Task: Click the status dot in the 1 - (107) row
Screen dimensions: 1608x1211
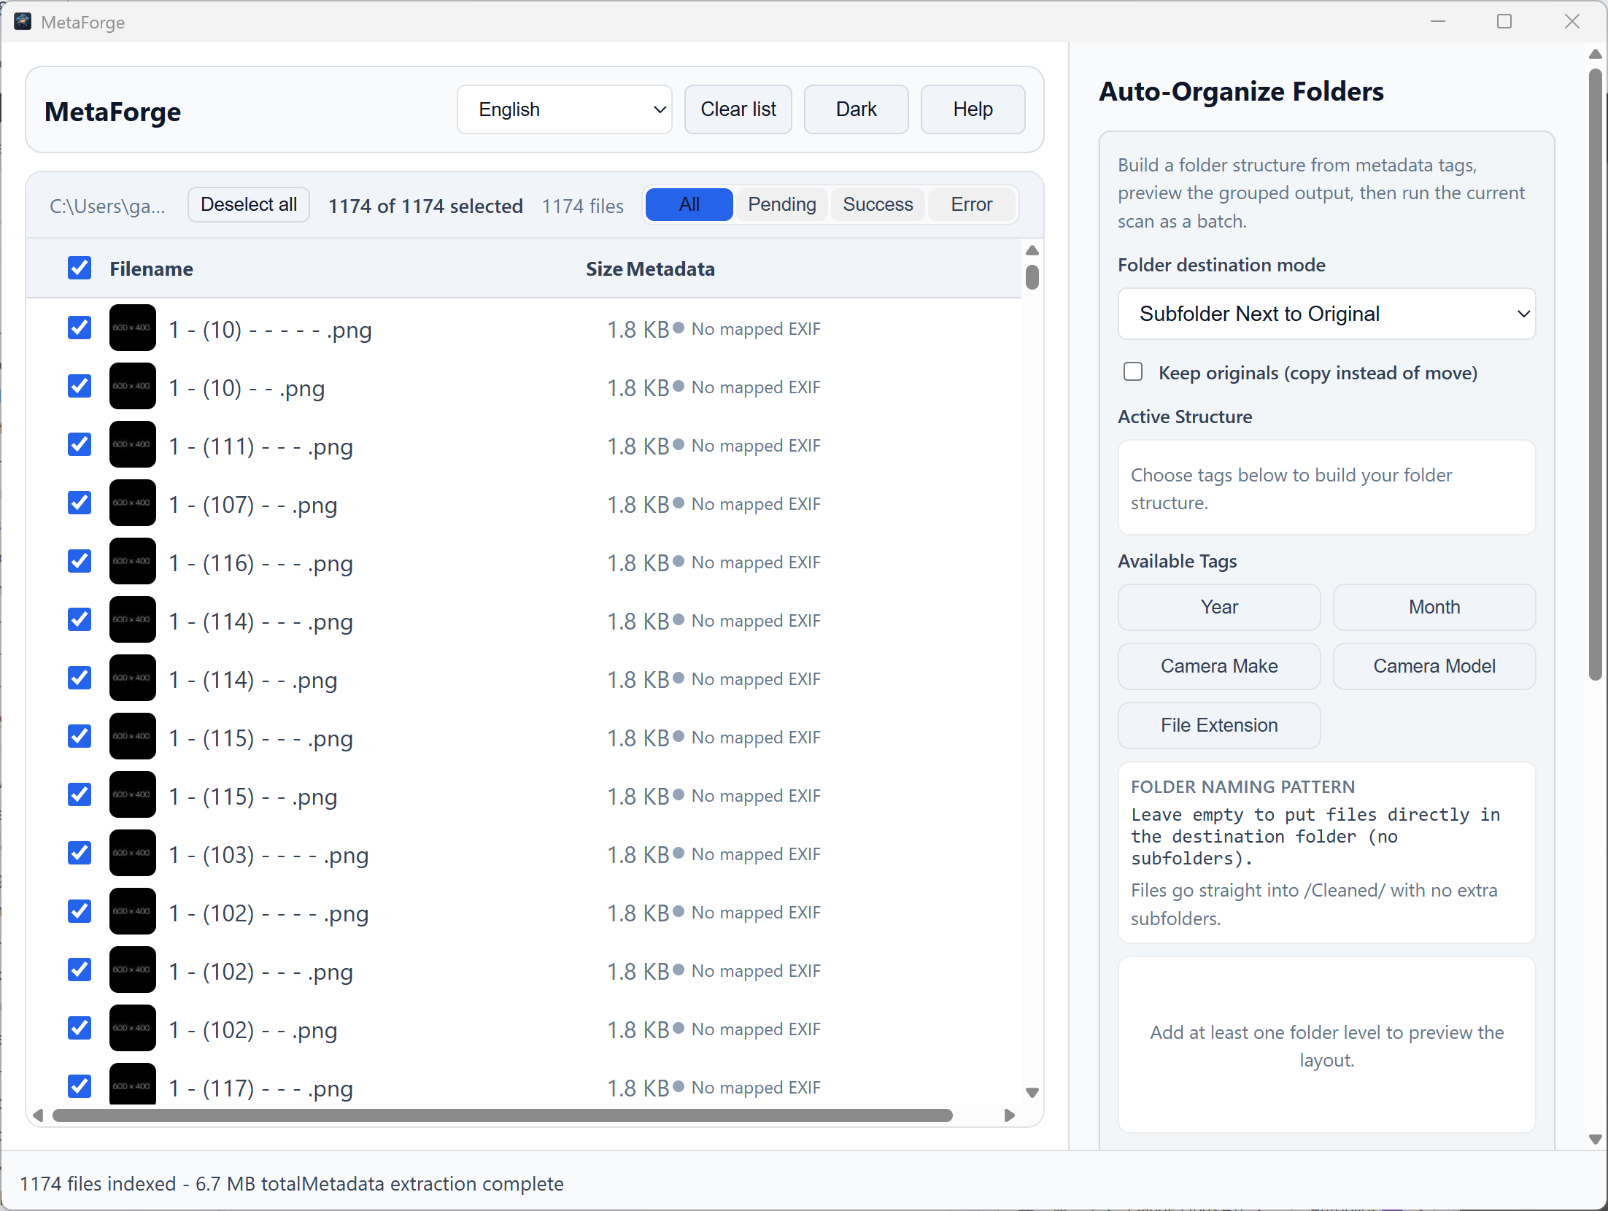Action: (x=679, y=503)
